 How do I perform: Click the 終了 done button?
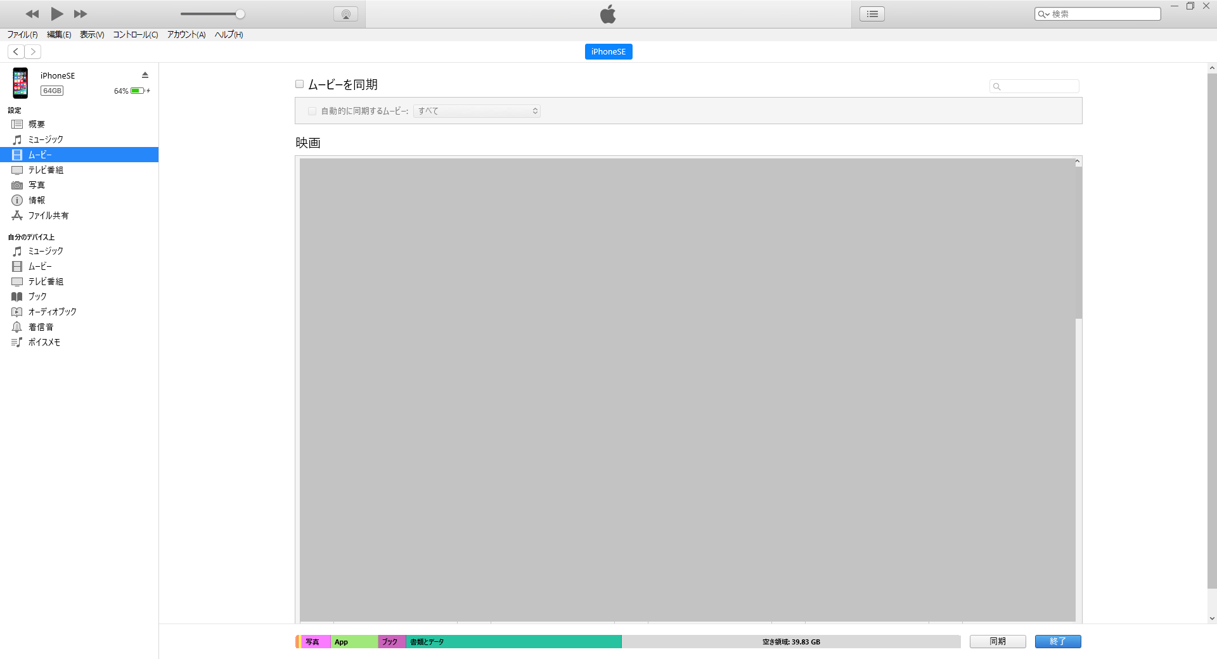[1058, 641]
